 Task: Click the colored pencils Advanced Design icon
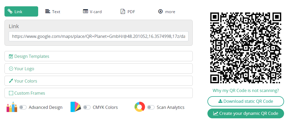(x=12, y=107)
